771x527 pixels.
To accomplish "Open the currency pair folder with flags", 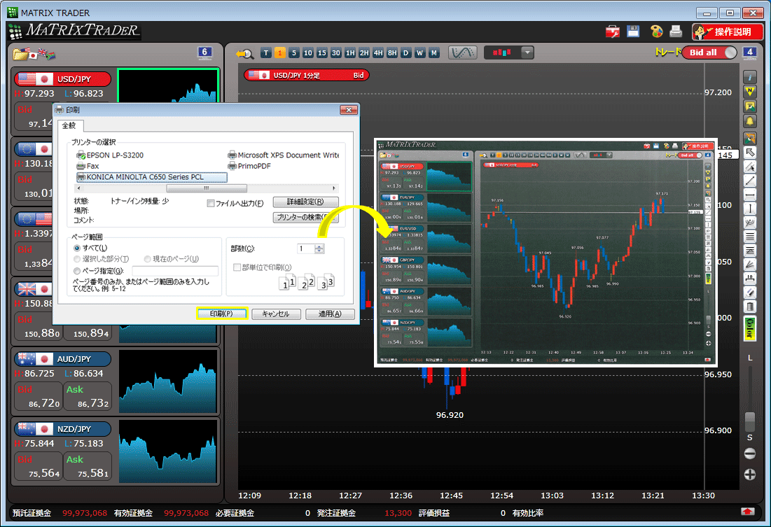I will pos(34,53).
